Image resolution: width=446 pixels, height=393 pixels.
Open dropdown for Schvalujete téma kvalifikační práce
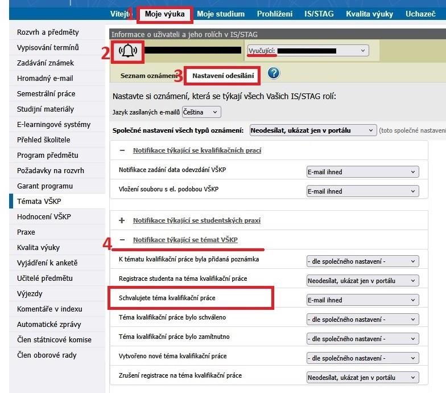coord(362,300)
